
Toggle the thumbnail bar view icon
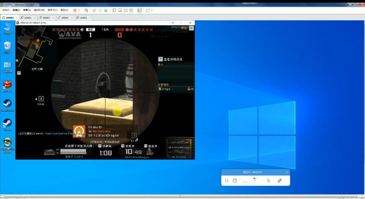pyautogui.click(x=120, y=10)
